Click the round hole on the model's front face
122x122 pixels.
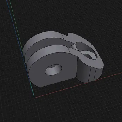click(x=53, y=70)
